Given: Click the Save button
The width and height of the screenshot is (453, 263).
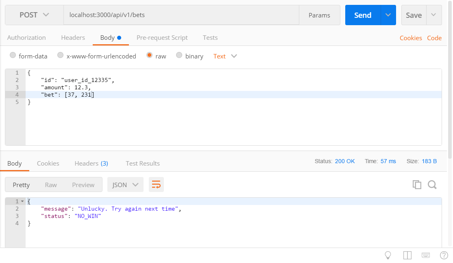Looking at the screenshot, I should click(x=414, y=15).
